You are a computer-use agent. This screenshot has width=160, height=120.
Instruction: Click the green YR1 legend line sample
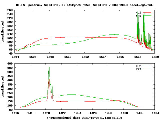point(147,15)
